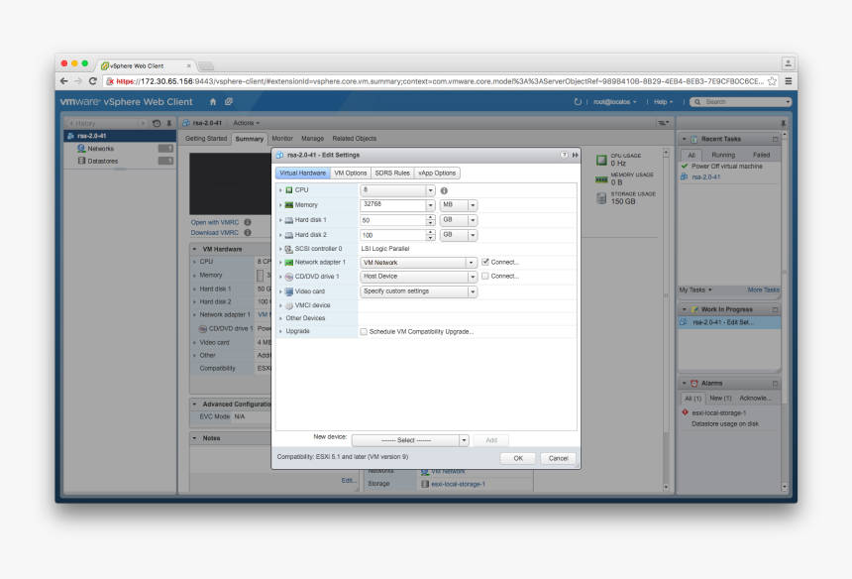Open the New device Select dropdown
This screenshot has height=579, width=852.
click(x=464, y=440)
